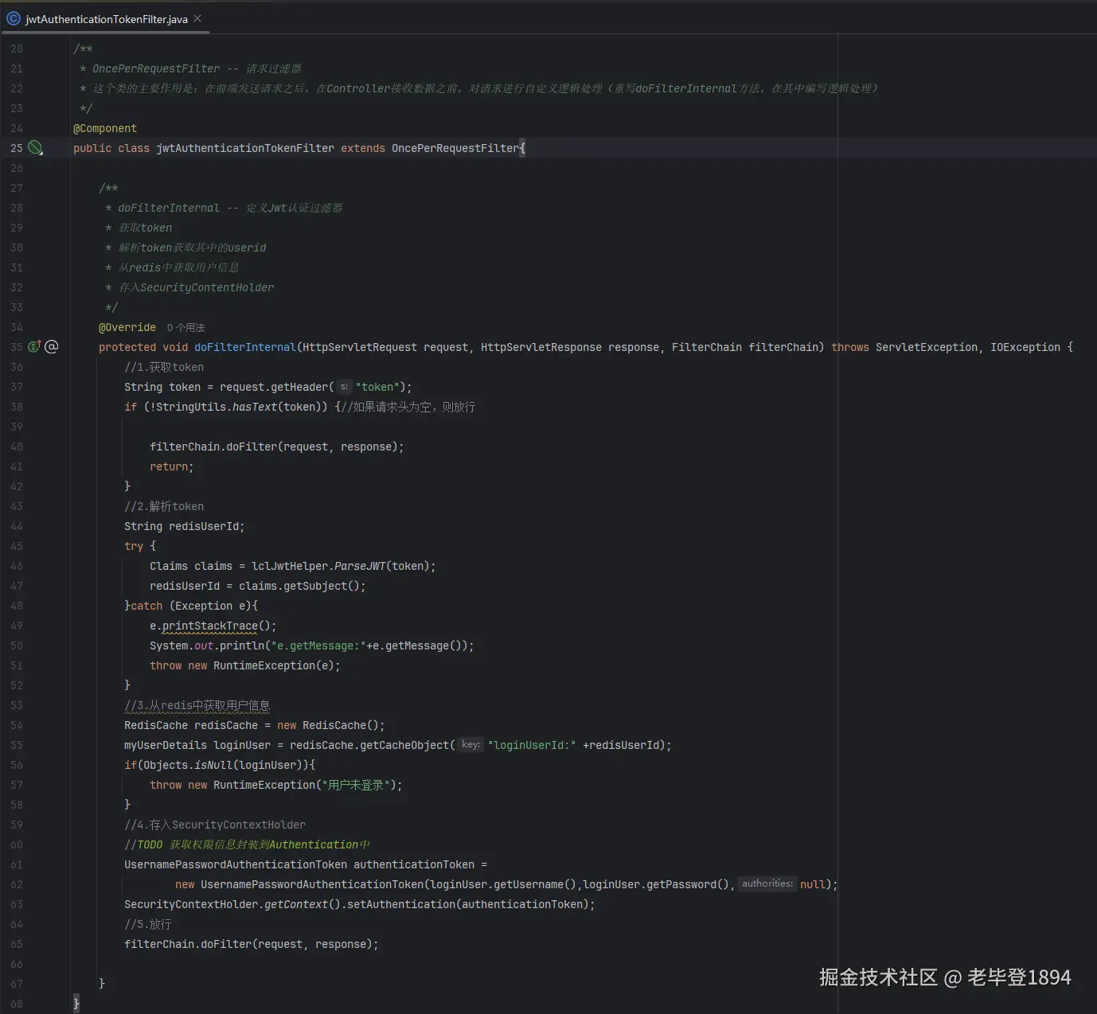Click 'throw new RuntimeException(e);' line

(x=245, y=665)
